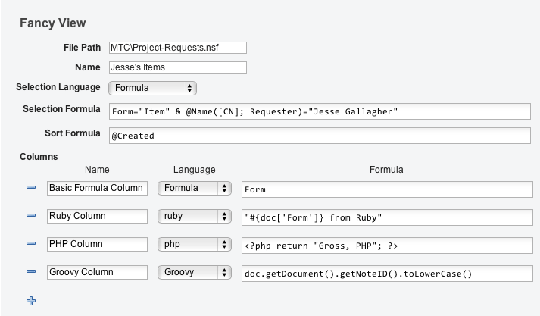The image size is (540, 316).
Task: Open the Groovy Column language dropdown
Action: [x=194, y=272]
